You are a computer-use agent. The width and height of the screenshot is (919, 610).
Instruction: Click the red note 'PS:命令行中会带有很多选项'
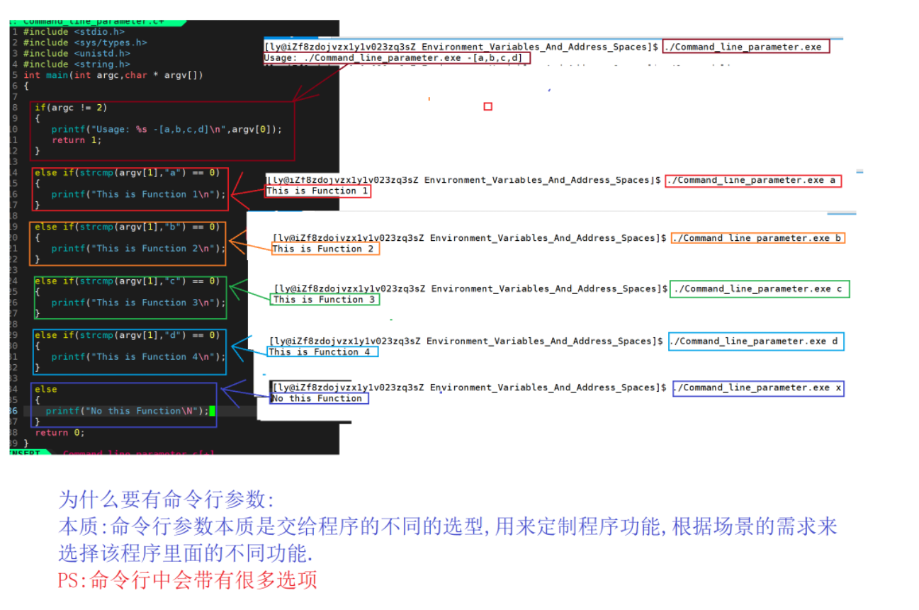point(188,580)
